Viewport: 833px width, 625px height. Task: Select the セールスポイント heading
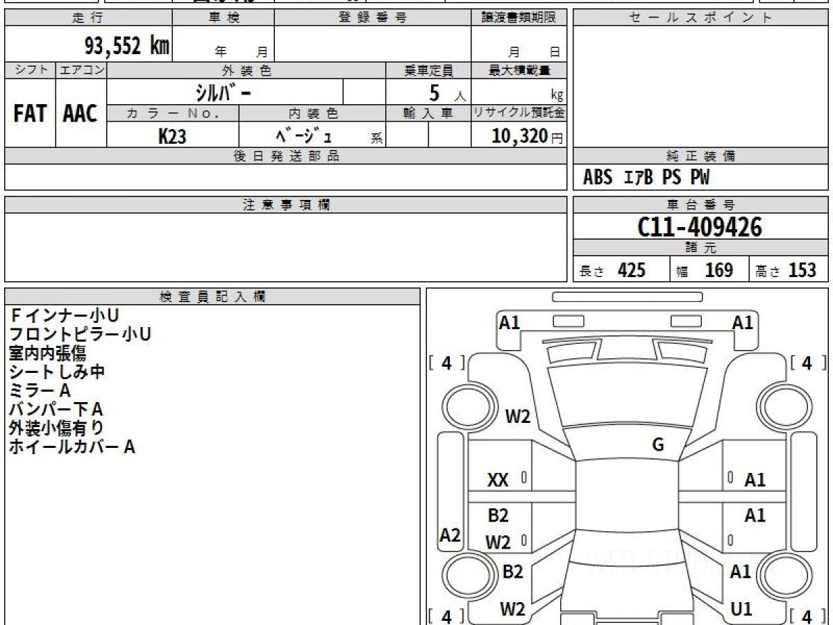tap(701, 17)
